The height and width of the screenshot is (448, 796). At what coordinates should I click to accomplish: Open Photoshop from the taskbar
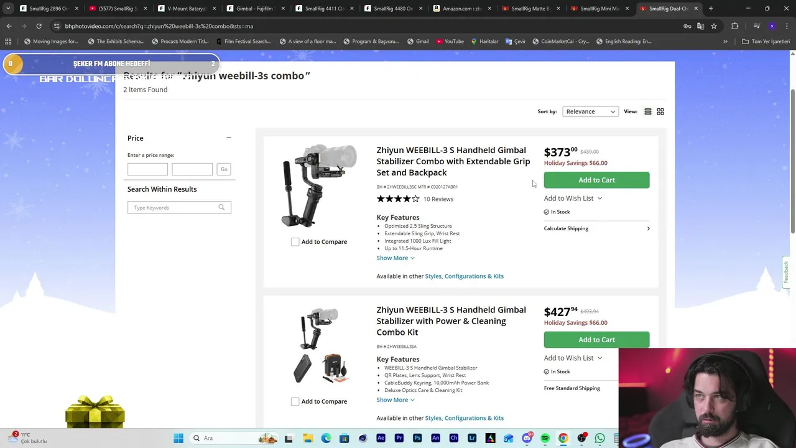(417, 438)
